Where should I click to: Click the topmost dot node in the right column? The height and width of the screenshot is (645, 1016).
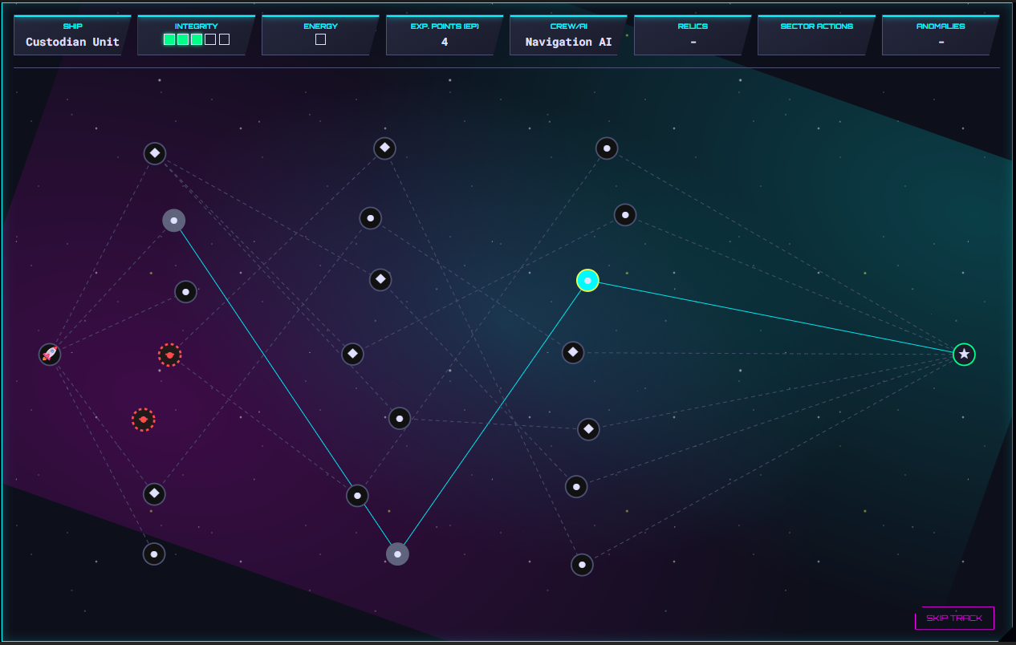(x=607, y=148)
